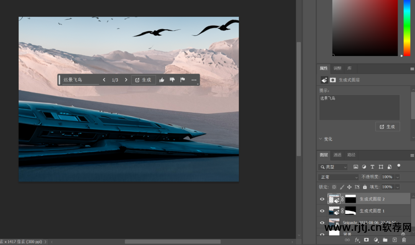Viewport: 415px width, 245px height.
Task: Edit the 远景飞鸟 prompt in task bar
Action: click(80, 80)
